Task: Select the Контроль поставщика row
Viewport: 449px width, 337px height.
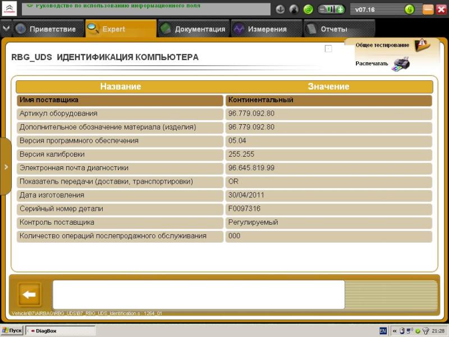Action: click(224, 222)
